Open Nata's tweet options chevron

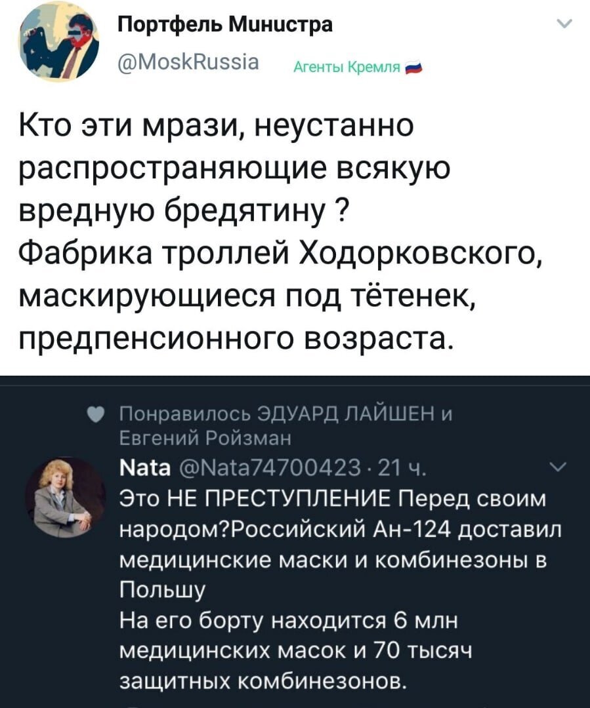[558, 467]
